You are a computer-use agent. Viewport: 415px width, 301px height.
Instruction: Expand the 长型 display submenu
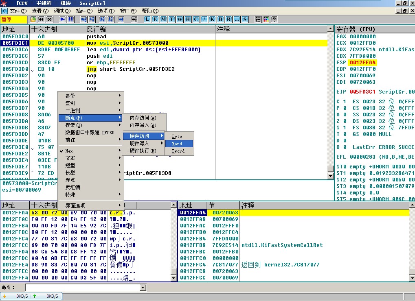pos(90,172)
